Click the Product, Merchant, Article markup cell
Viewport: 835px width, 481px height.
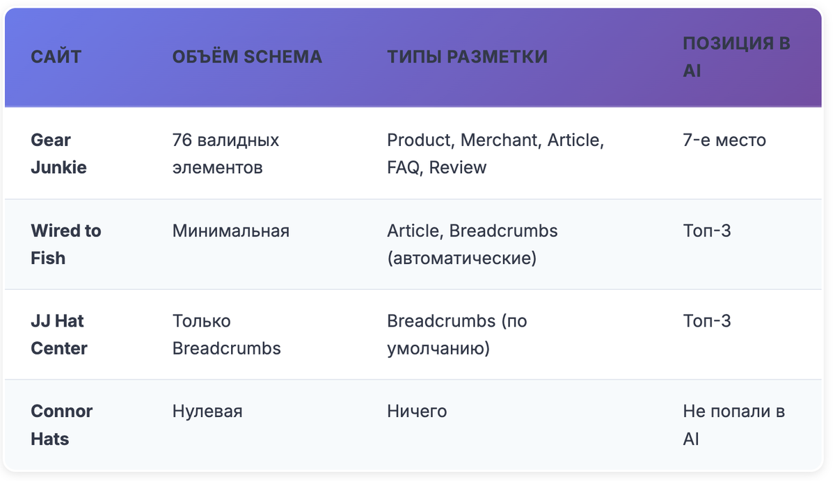(495, 154)
